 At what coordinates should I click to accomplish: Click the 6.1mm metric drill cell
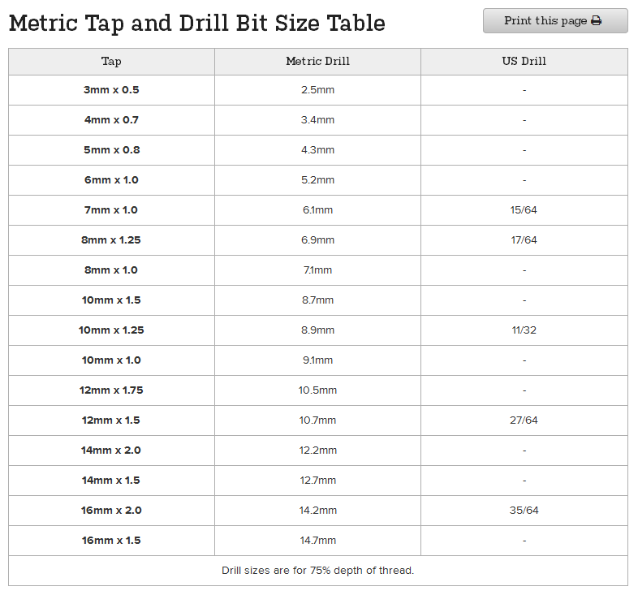pos(317,210)
